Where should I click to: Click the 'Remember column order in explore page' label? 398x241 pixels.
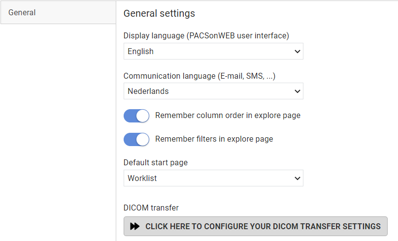click(228, 116)
